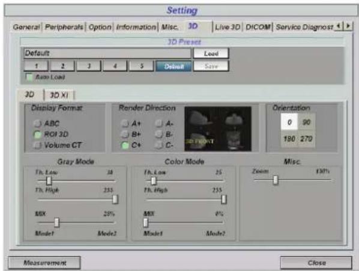Click the right tab scroll arrow
Screen dimensions: 359x271
click(x=348, y=26)
